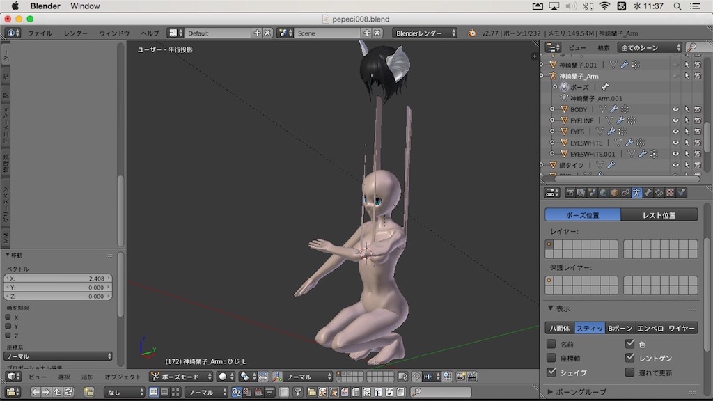Toggle selectability arrow for EYESWHITE.001
Viewport: 713px width, 401px height.
pyautogui.click(x=687, y=154)
